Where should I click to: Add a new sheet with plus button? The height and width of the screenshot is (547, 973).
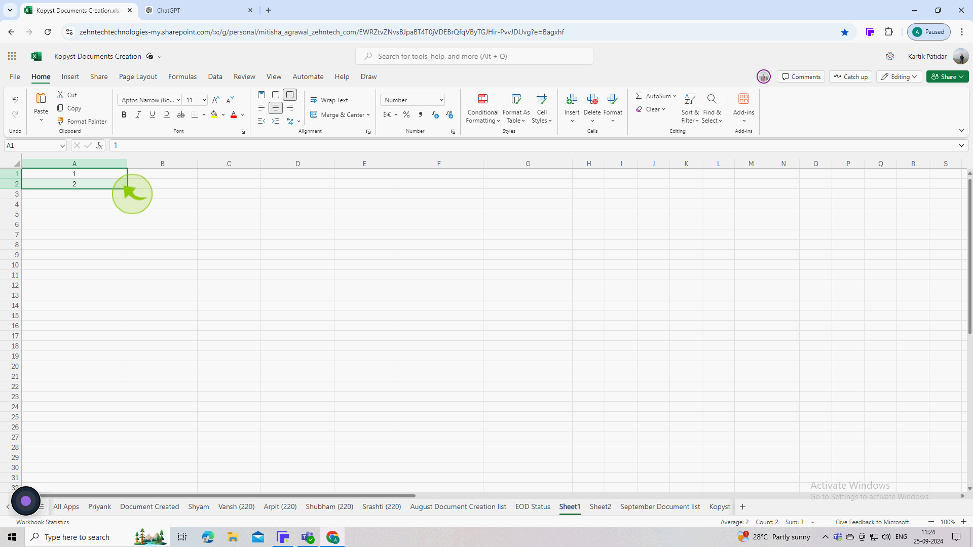click(742, 506)
